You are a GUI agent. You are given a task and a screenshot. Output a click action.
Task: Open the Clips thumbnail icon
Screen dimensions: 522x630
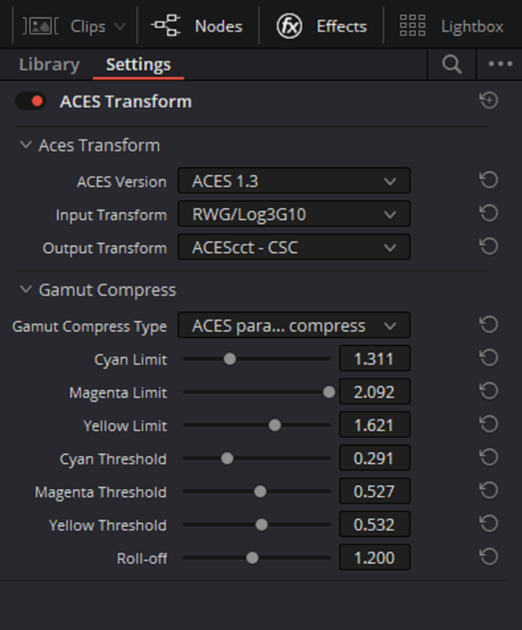[x=41, y=27]
